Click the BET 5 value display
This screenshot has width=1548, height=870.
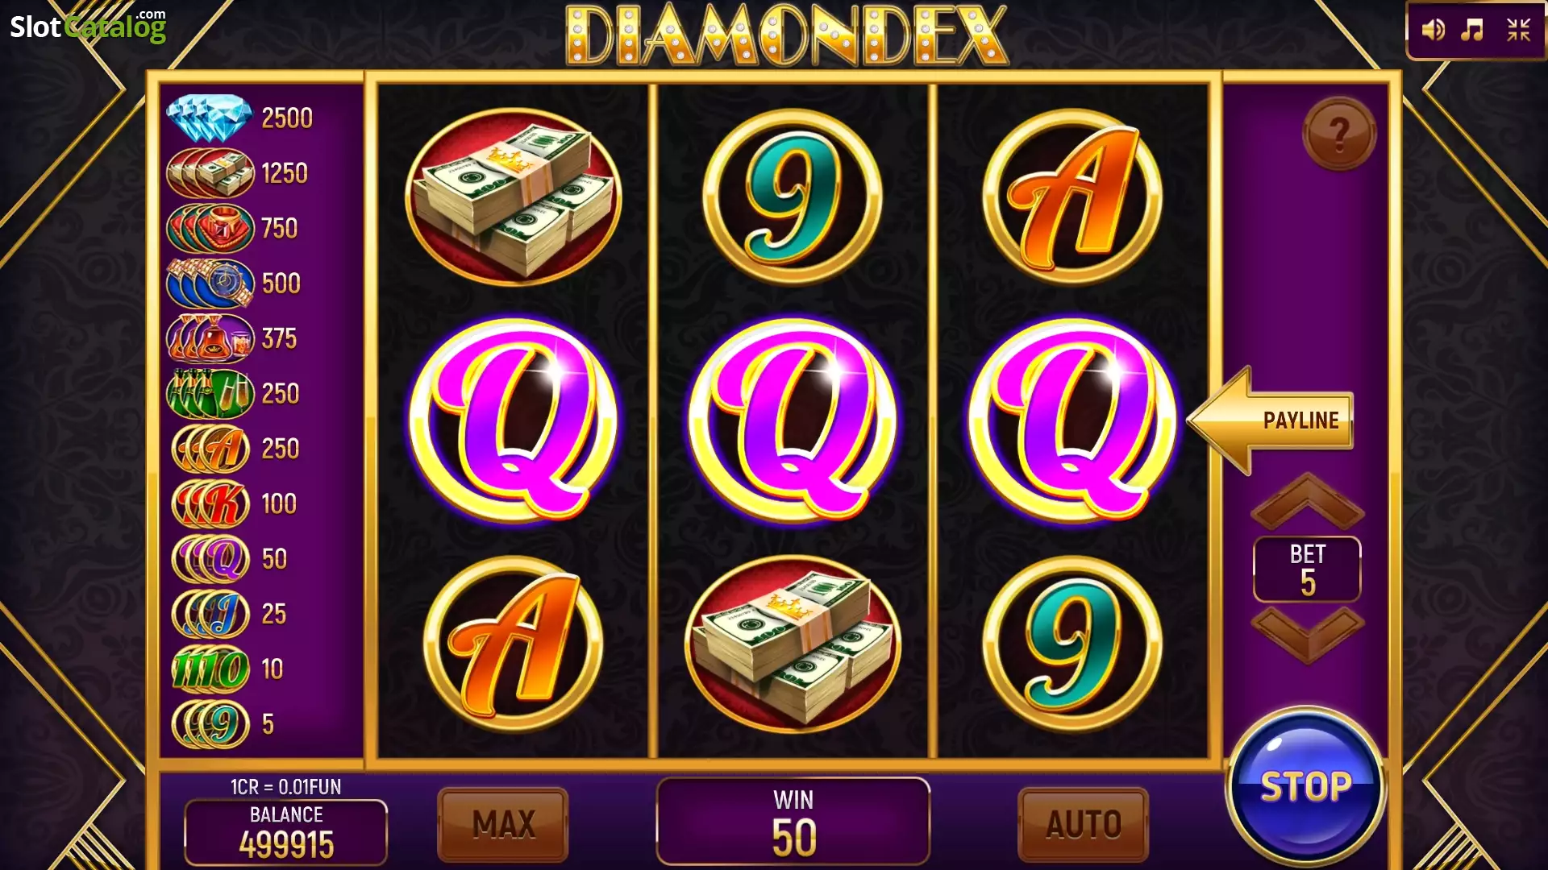pyautogui.click(x=1307, y=569)
